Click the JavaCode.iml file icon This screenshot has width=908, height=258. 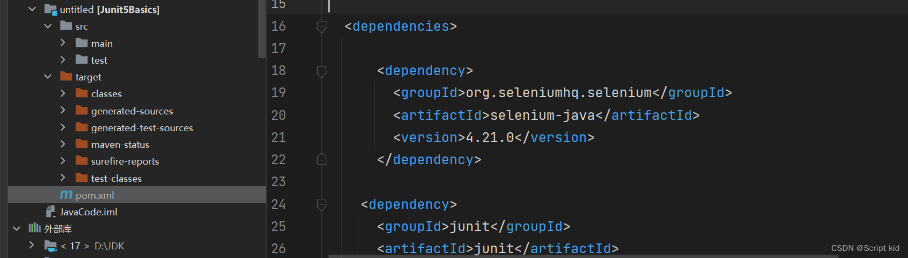50,212
